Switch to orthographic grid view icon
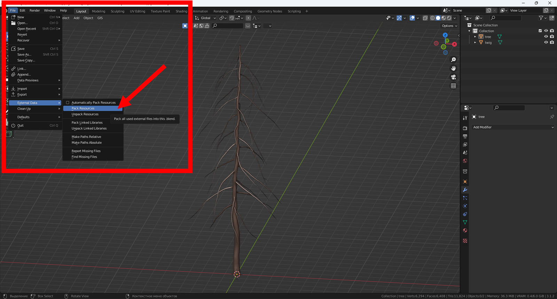Screen dimensions: 557x299 point(453,86)
